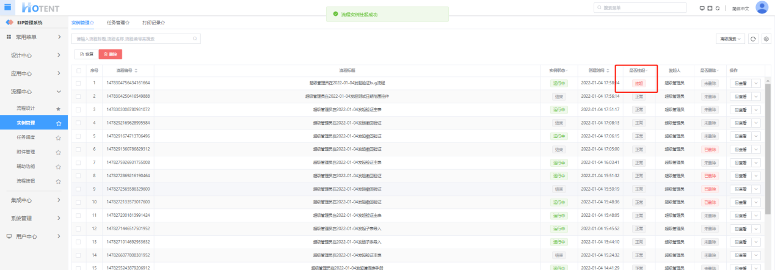Toggle favorite star for 辅助功能

[58, 167]
